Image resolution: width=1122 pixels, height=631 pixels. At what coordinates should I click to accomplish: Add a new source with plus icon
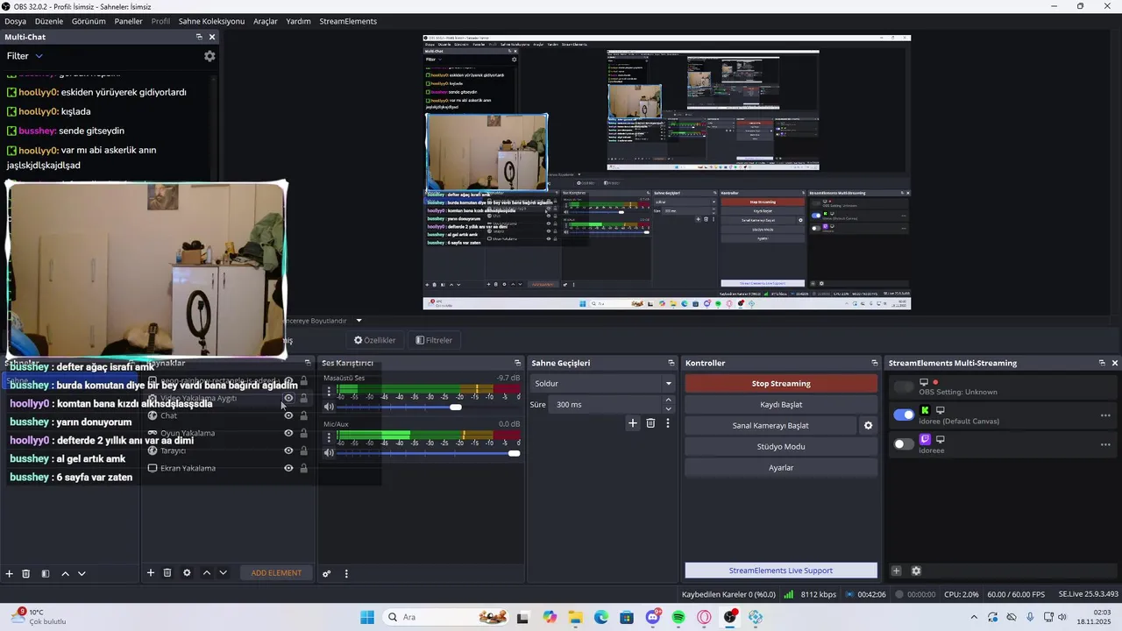(151, 573)
